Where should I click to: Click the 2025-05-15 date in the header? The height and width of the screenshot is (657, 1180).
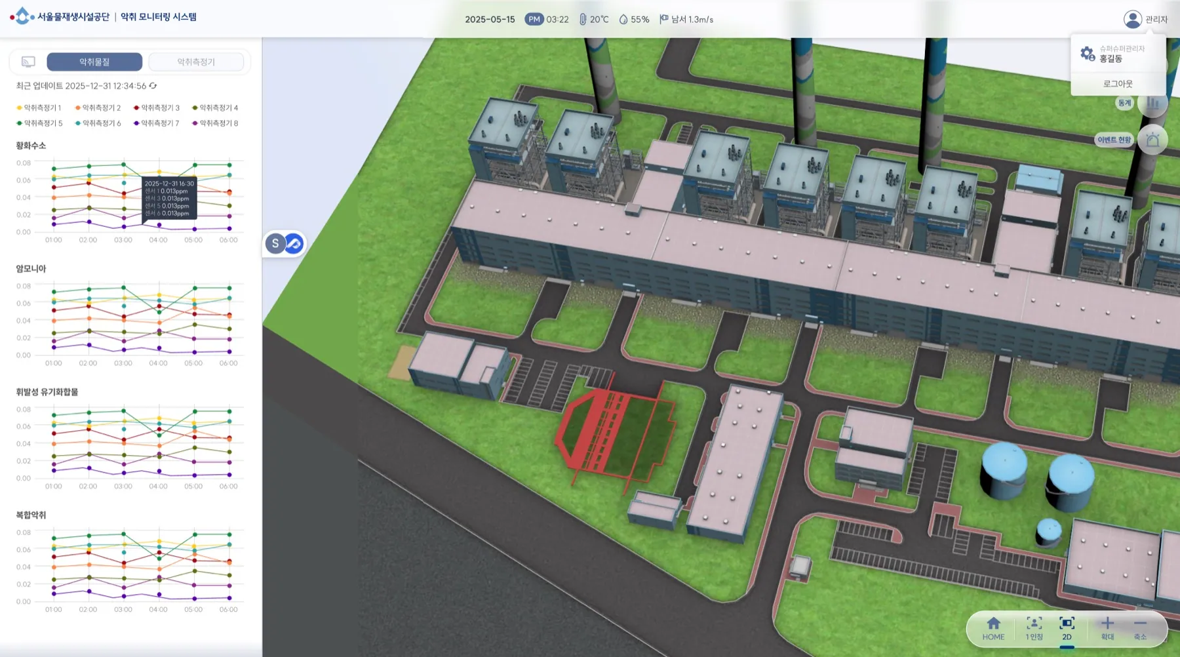pyautogui.click(x=490, y=20)
